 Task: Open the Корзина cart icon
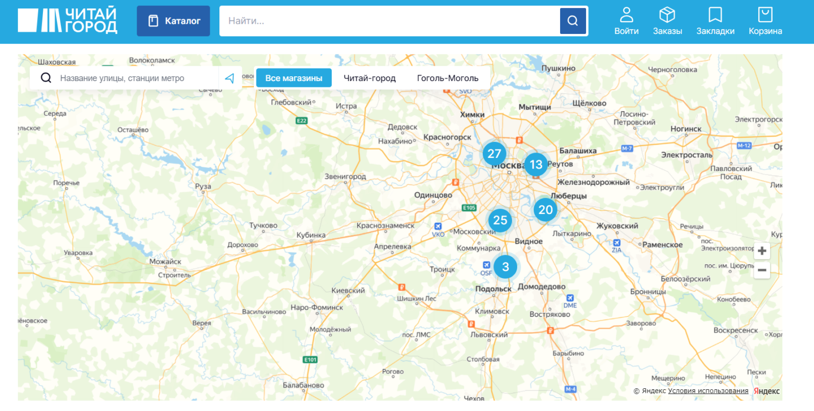coord(765,21)
